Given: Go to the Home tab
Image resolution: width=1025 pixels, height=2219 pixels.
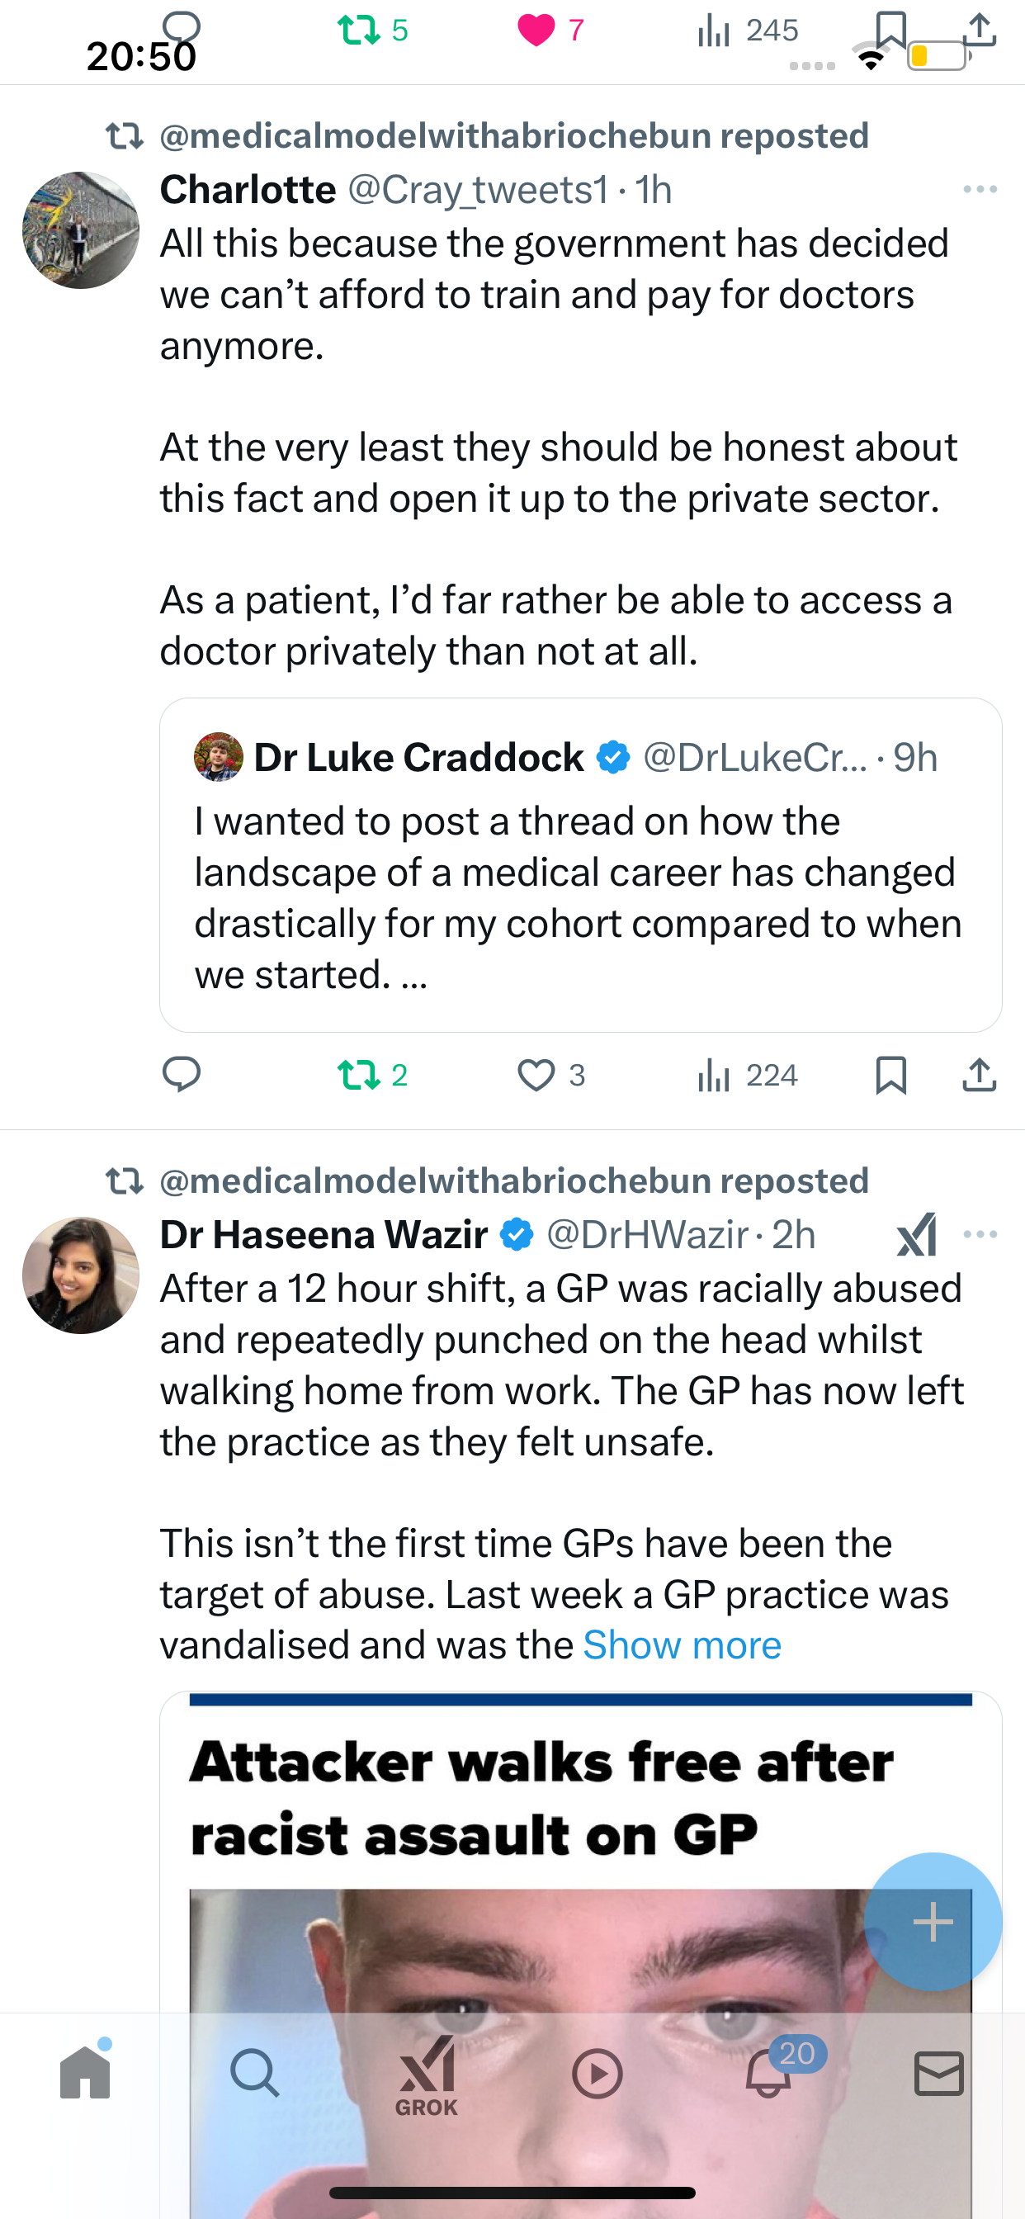Looking at the screenshot, I should click(85, 2073).
